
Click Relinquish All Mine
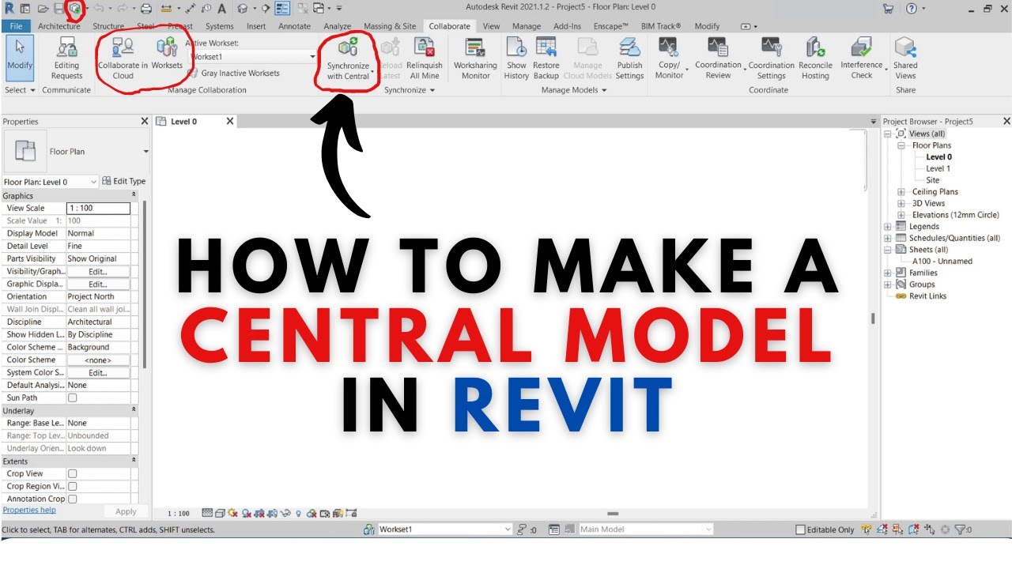425,58
